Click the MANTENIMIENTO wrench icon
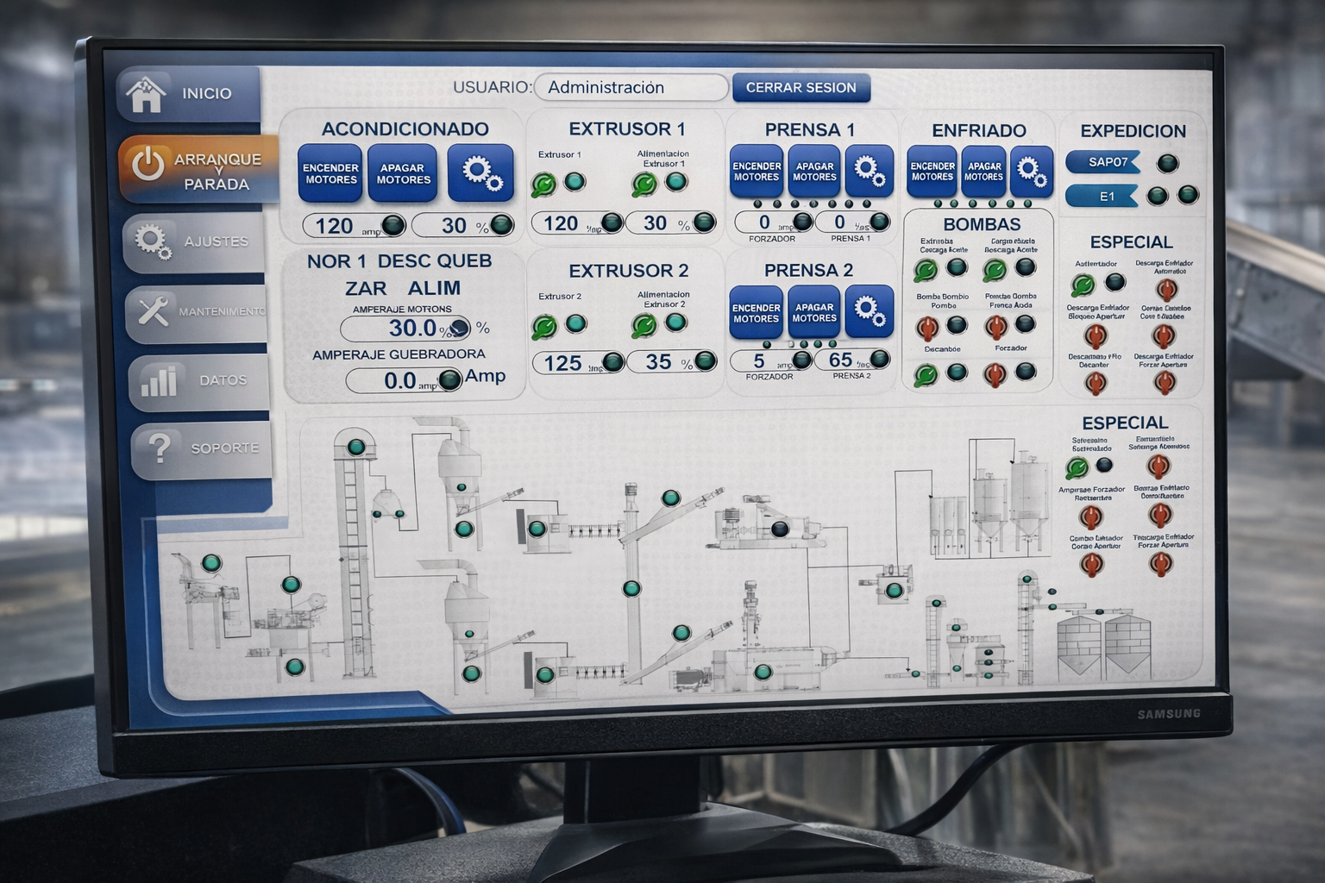This screenshot has height=883, width=1325. point(154,311)
